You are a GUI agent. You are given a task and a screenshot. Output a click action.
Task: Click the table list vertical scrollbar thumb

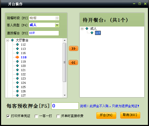pyautogui.click(x=65, y=62)
